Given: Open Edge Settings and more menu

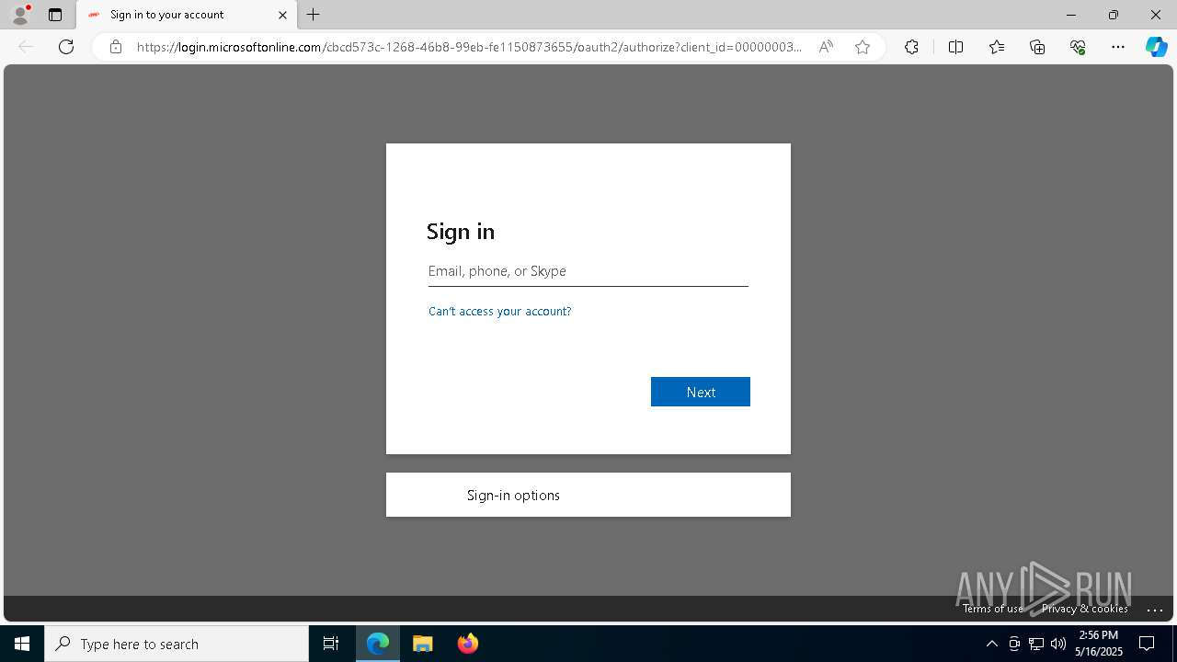Looking at the screenshot, I should coord(1118,47).
